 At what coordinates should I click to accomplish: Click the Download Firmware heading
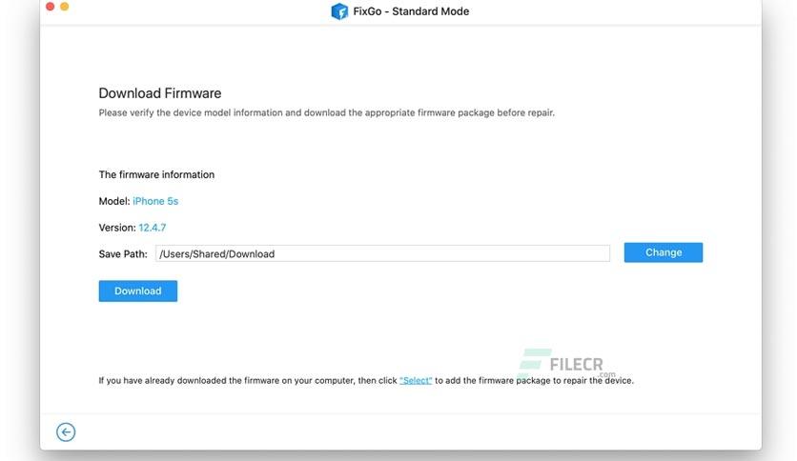(x=160, y=93)
